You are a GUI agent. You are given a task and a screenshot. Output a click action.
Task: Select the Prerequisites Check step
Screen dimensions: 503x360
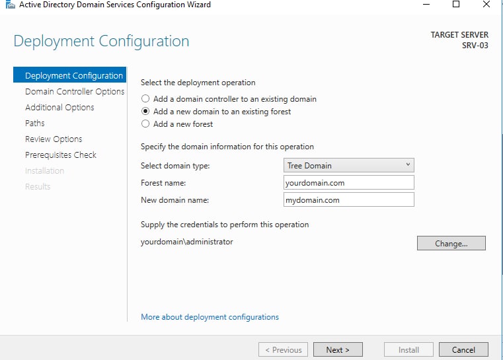(x=61, y=155)
